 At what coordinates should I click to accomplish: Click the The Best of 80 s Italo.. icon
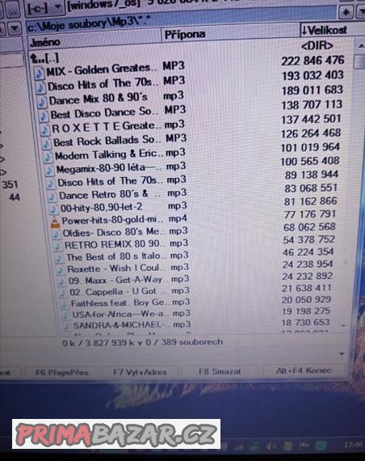click(59, 258)
